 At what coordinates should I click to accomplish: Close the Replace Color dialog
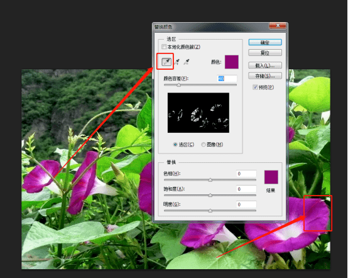tap(278, 26)
